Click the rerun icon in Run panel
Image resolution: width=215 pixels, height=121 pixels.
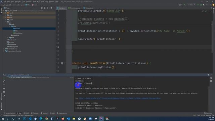[x=4, y=78]
